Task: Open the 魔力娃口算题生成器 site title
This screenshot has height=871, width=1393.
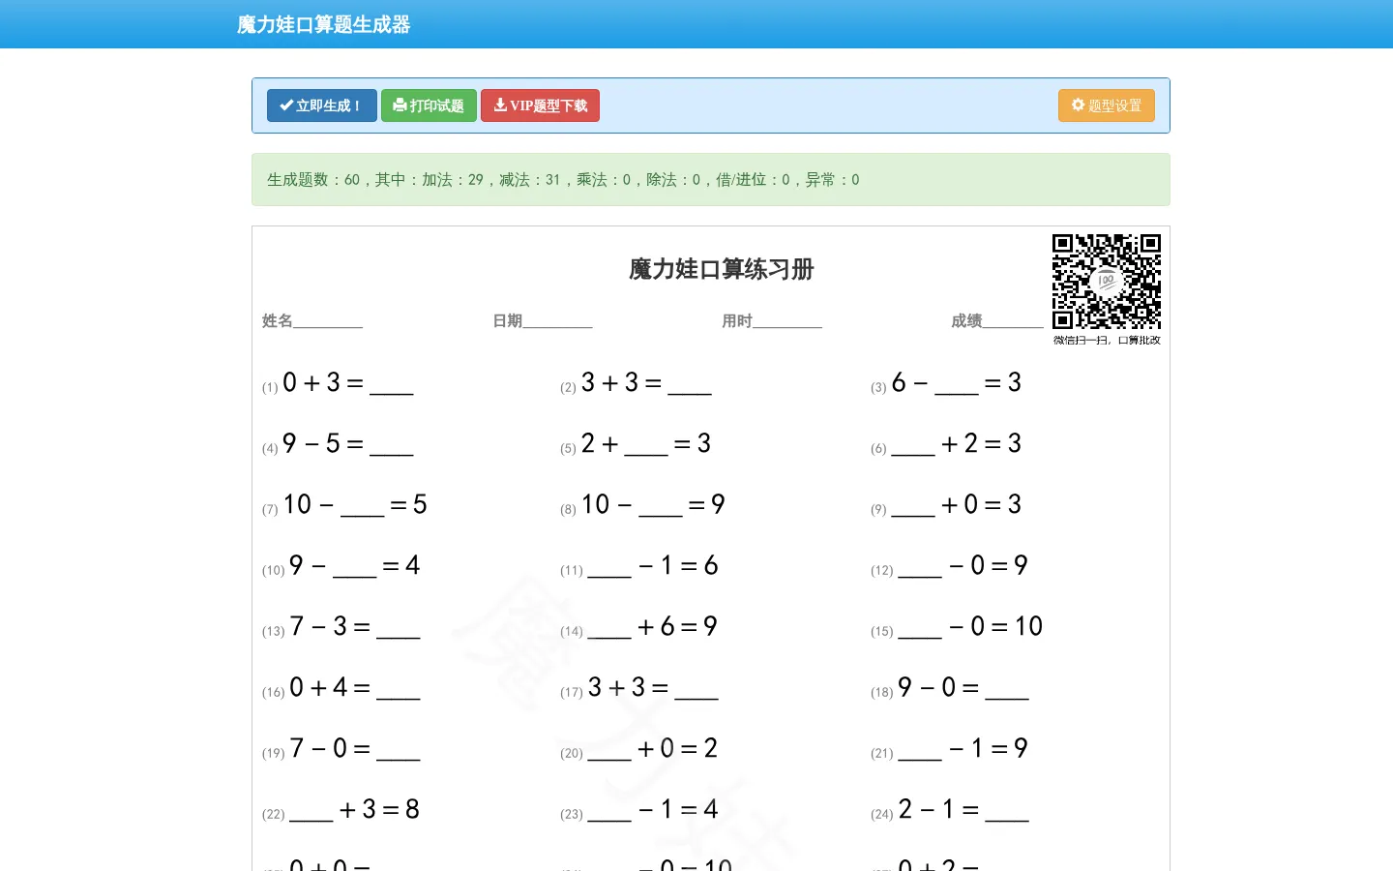Action: (324, 24)
